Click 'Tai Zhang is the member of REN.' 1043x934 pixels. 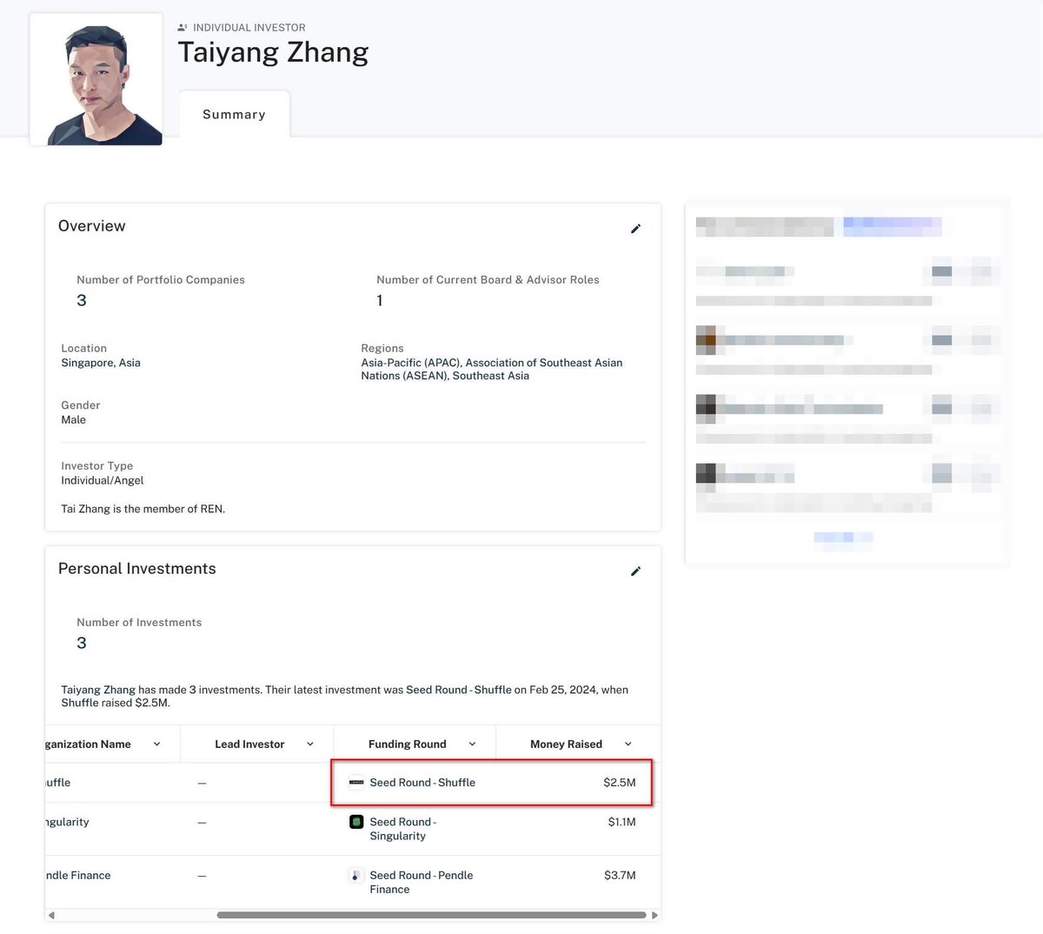coord(143,509)
